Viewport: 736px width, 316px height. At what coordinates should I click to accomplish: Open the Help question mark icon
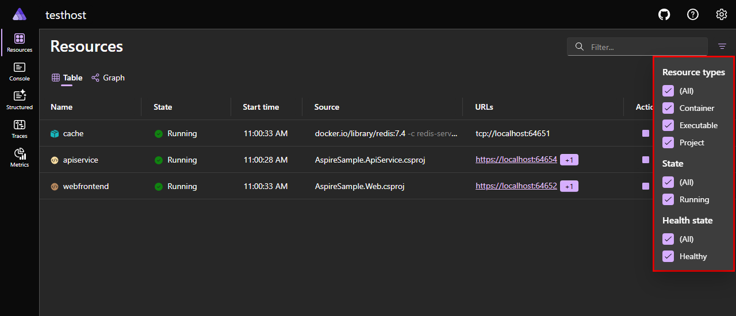click(x=693, y=14)
